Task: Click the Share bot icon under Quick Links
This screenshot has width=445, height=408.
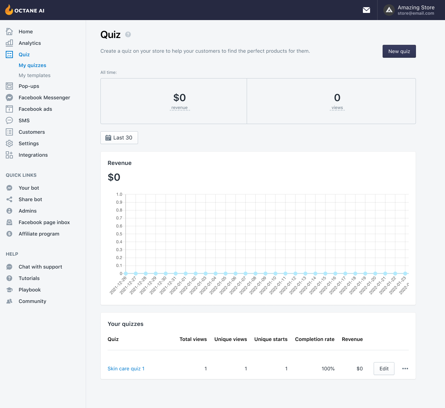Action: (x=9, y=199)
